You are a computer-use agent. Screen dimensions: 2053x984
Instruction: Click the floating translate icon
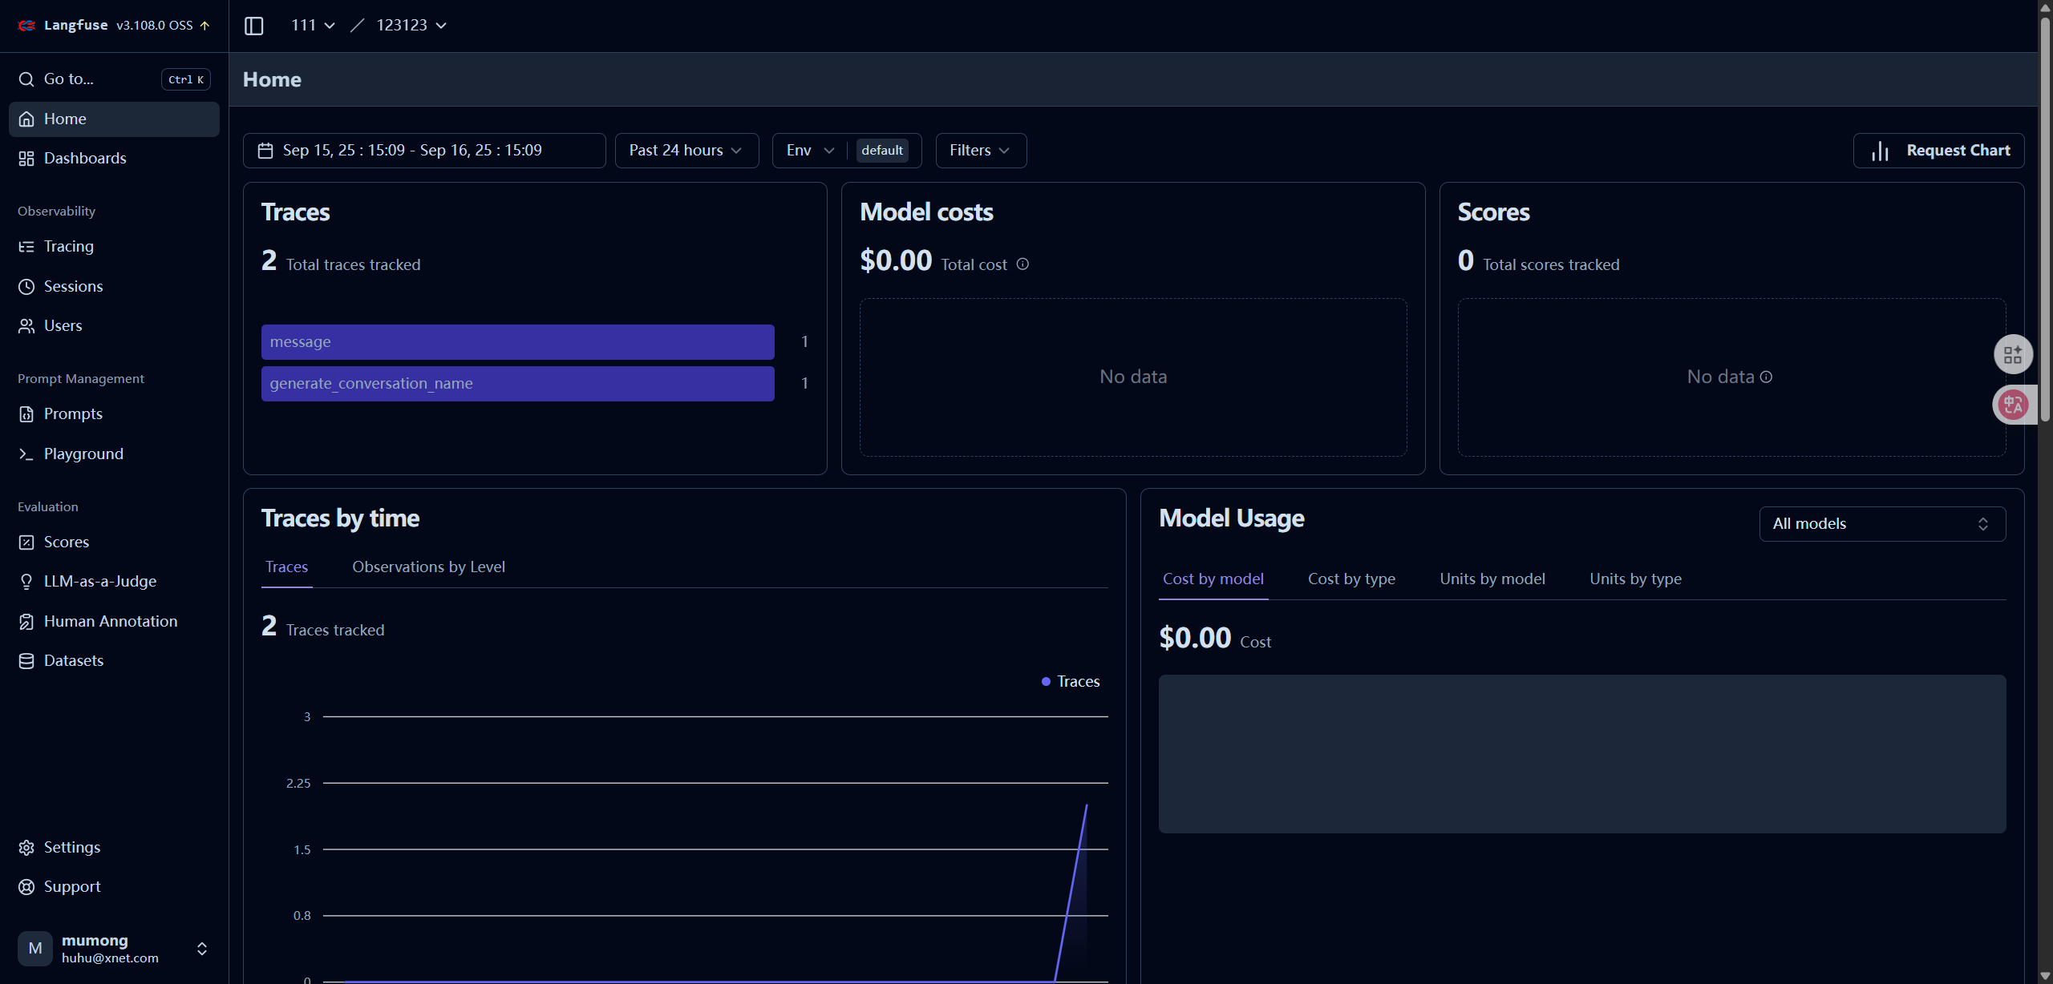pyautogui.click(x=2014, y=405)
